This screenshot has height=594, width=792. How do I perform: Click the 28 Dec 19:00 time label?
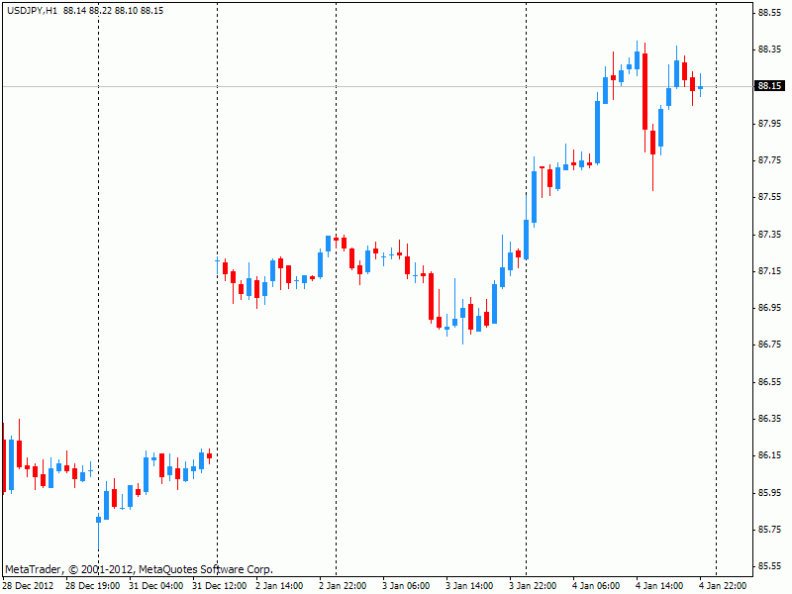tap(93, 586)
